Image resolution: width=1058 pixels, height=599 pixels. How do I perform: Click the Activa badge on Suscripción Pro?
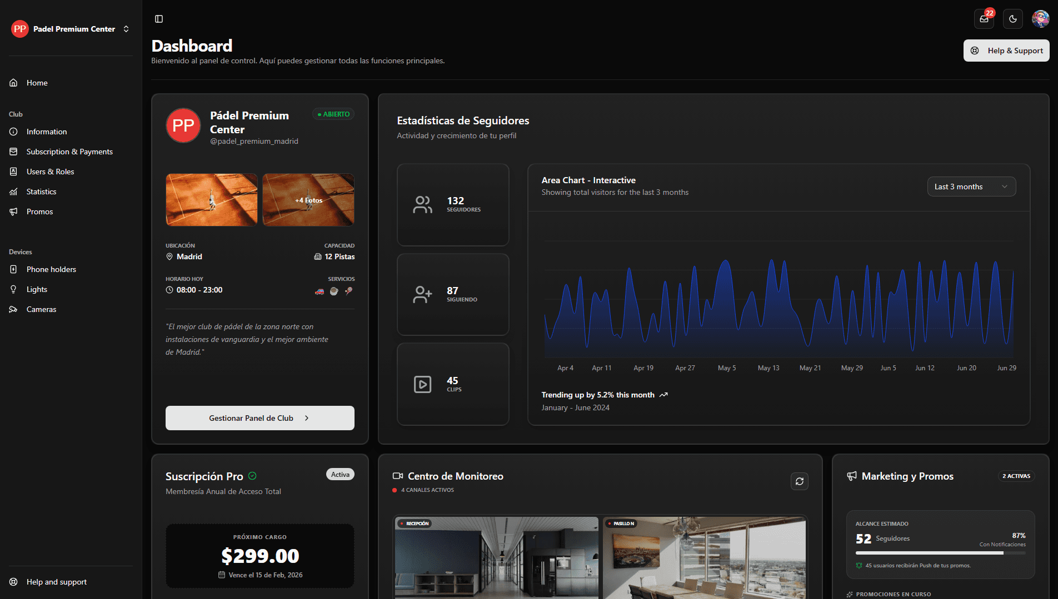(340, 474)
